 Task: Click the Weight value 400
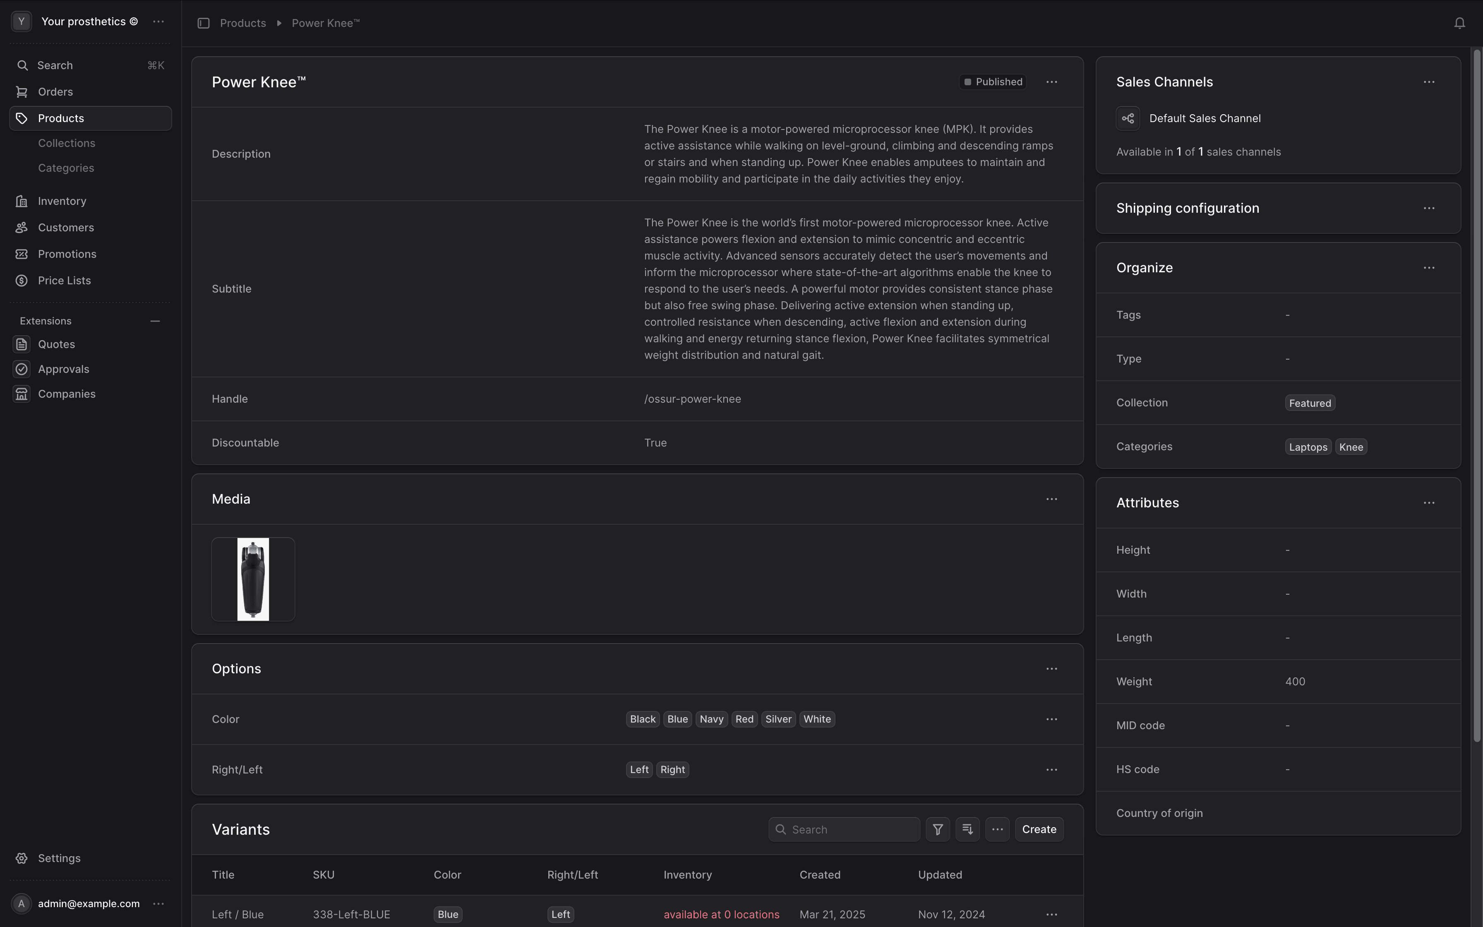point(1295,682)
